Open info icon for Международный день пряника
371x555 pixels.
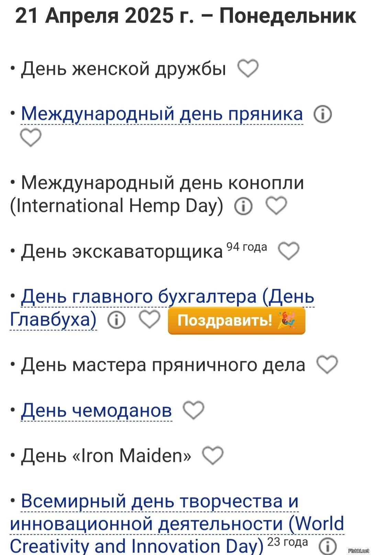coord(323,114)
